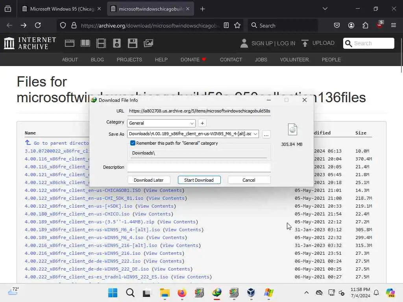Screen dimensions: 403x302
Task: Click the Internet Archive search box
Action: pos(368,43)
